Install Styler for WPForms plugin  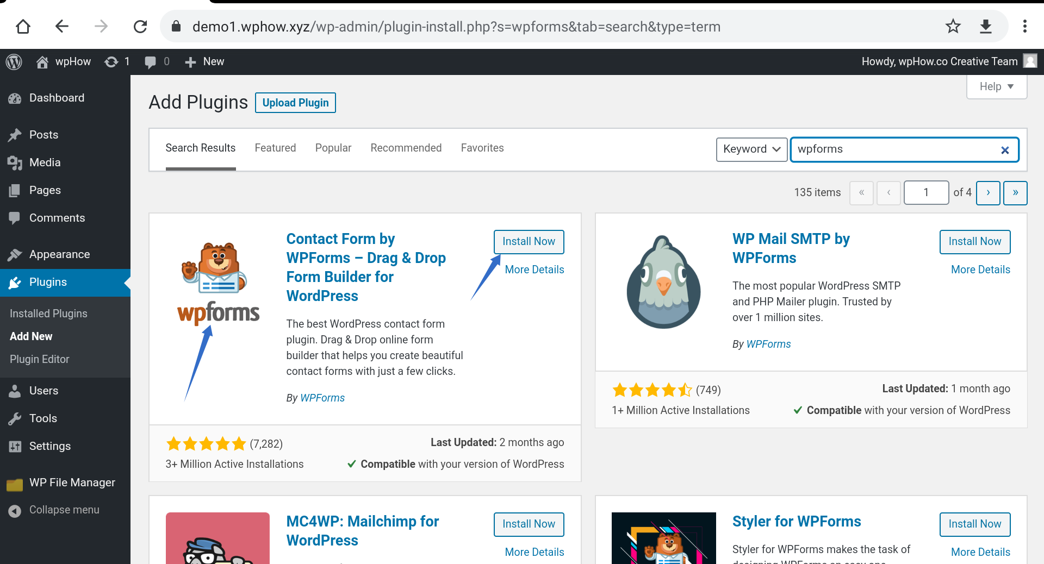click(x=975, y=524)
